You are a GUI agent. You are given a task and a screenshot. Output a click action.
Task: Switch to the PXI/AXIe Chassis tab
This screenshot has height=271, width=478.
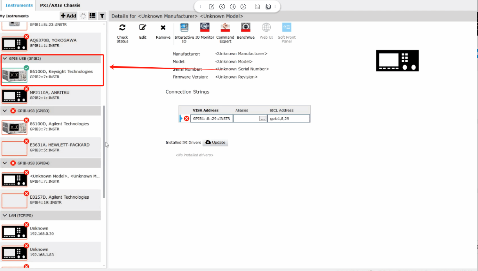coord(60,5)
